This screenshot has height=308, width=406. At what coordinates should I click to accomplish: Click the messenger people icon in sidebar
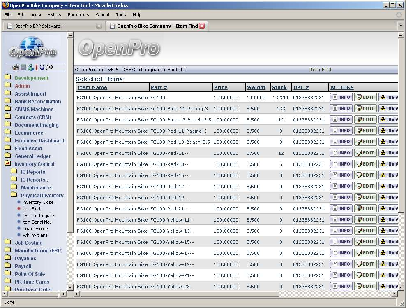click(30, 68)
